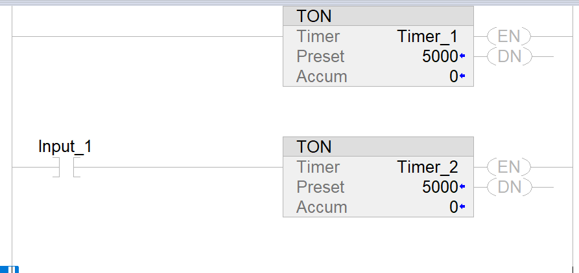Click the Timer_2 Preset value 5000
The image size is (579, 273).
pyautogui.click(x=440, y=187)
